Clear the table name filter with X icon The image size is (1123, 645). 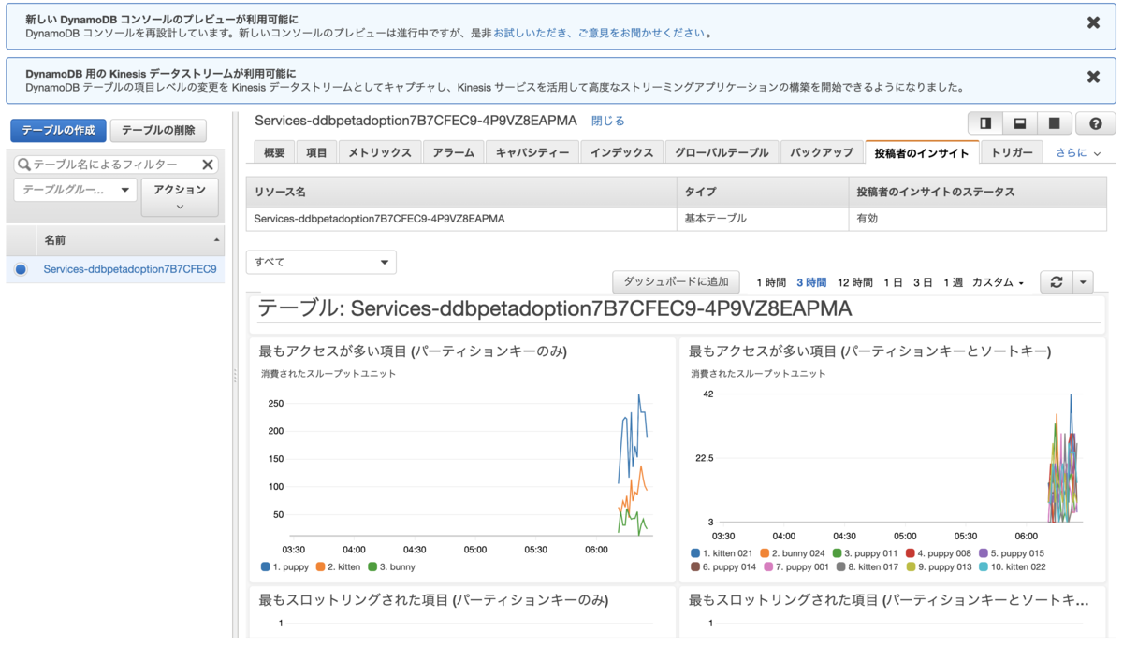coord(209,165)
